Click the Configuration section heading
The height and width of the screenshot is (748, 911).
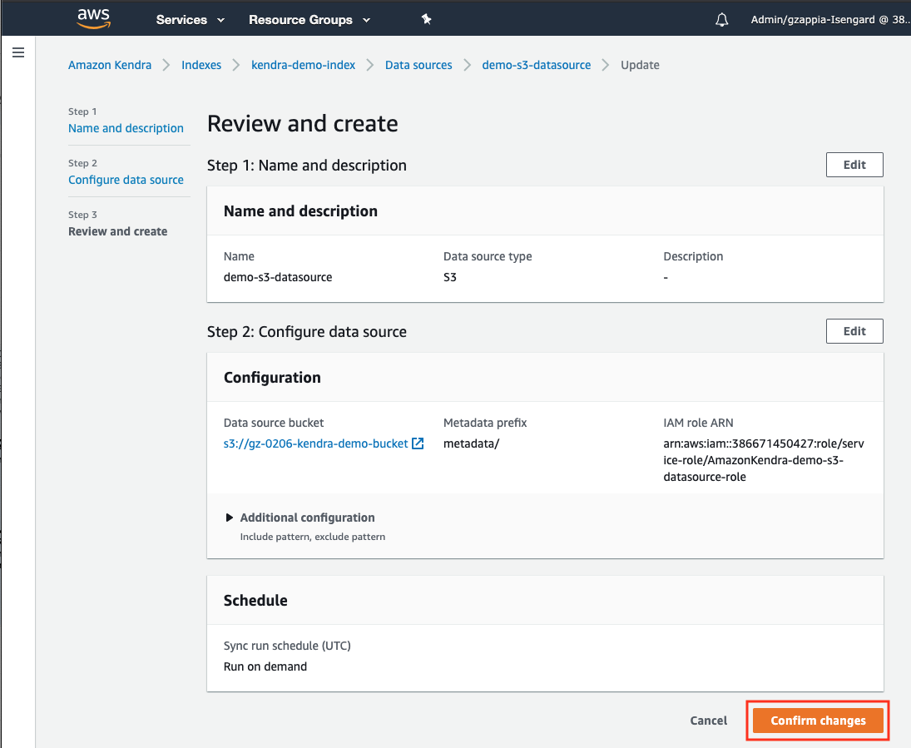point(272,378)
